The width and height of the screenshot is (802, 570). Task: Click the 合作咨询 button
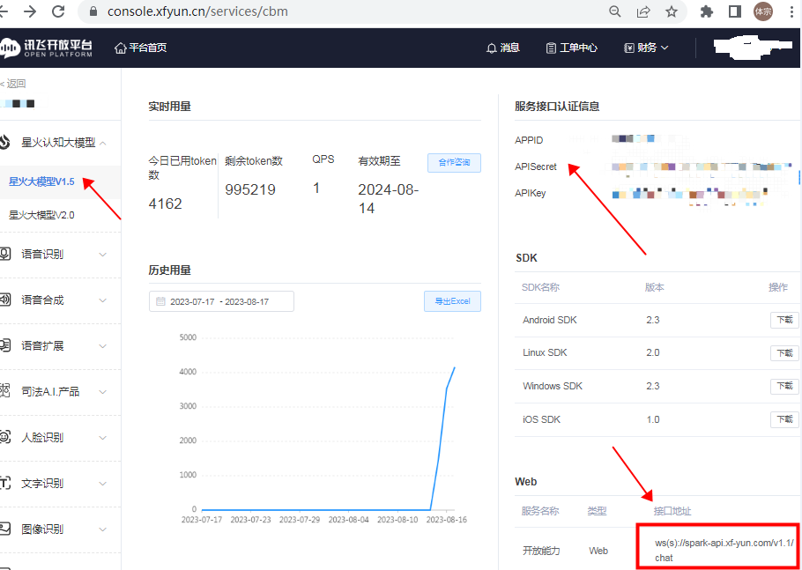454,163
